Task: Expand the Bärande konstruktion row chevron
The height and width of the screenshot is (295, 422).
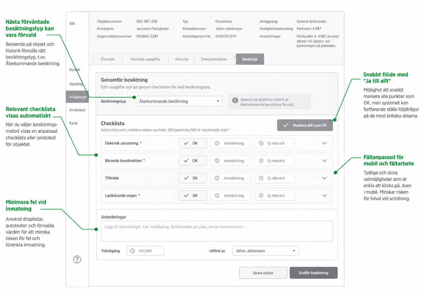Action: pos(324,161)
